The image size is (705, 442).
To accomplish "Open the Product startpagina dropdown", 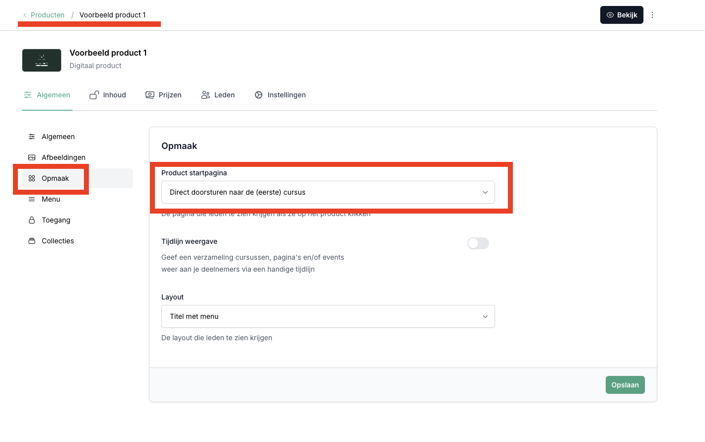I will 328,192.
